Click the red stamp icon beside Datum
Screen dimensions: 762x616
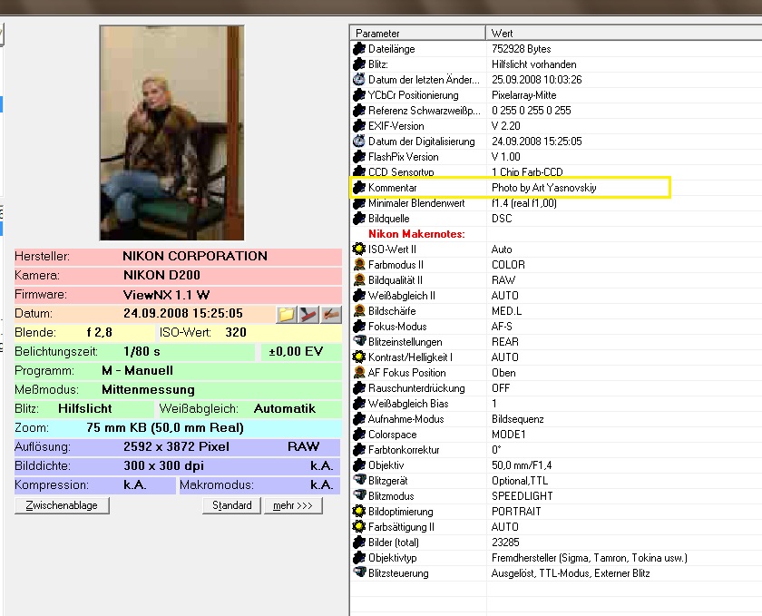click(308, 314)
